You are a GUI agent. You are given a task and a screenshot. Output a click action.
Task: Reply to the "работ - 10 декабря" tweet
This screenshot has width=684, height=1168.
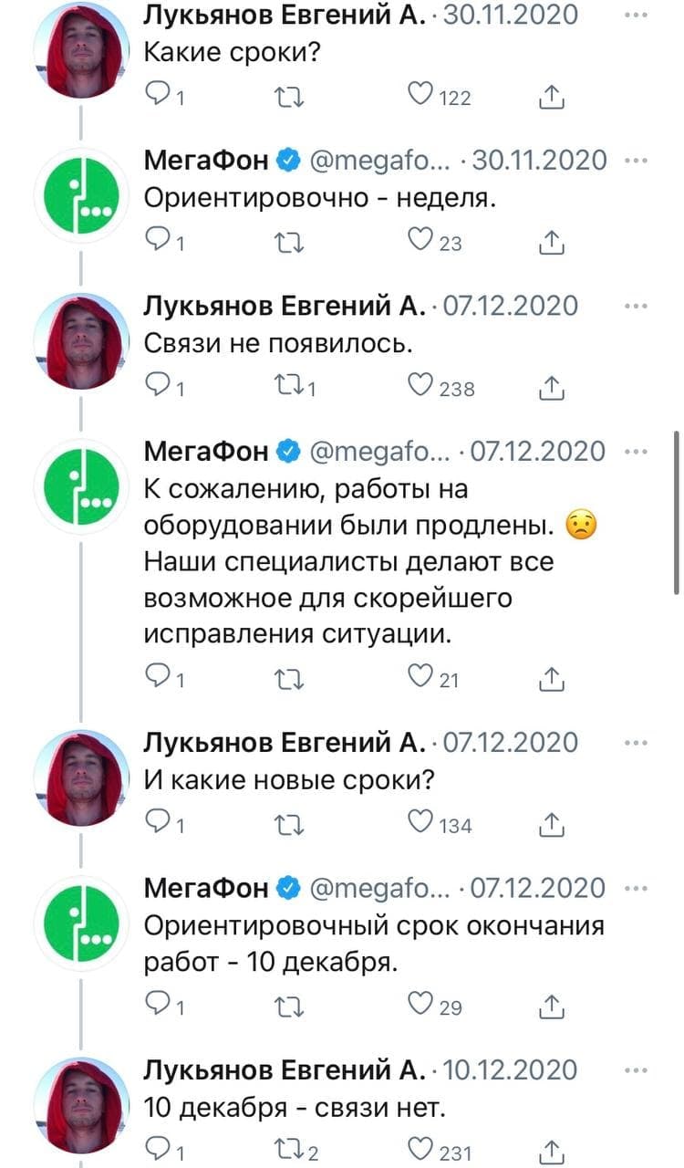[158, 1006]
